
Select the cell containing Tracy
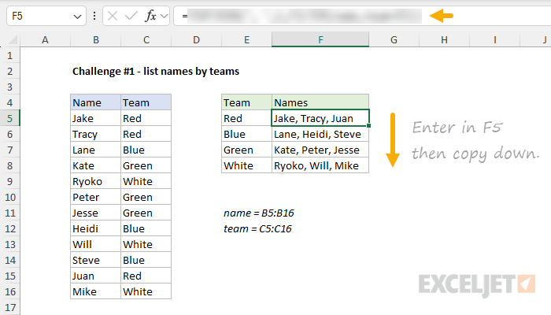click(x=95, y=135)
